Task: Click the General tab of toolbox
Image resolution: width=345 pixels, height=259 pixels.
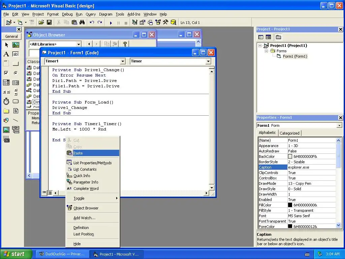Action: pyautogui.click(x=11, y=36)
